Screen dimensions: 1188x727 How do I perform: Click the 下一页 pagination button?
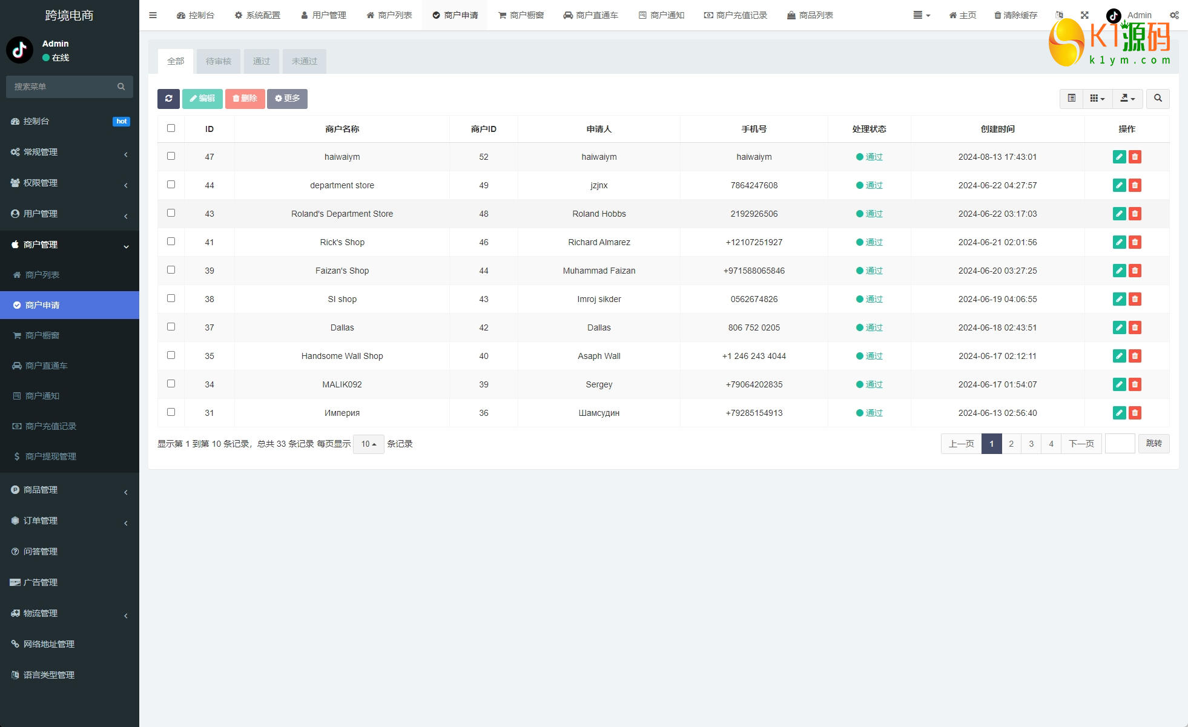point(1081,444)
